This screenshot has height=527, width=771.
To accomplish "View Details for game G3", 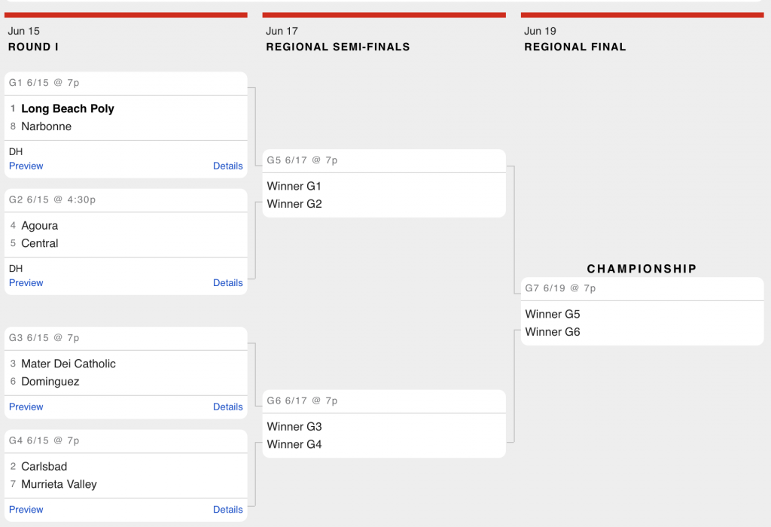I will (x=227, y=407).
